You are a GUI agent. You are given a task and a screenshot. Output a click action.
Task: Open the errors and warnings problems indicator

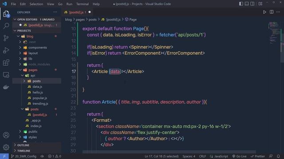[55, 156]
